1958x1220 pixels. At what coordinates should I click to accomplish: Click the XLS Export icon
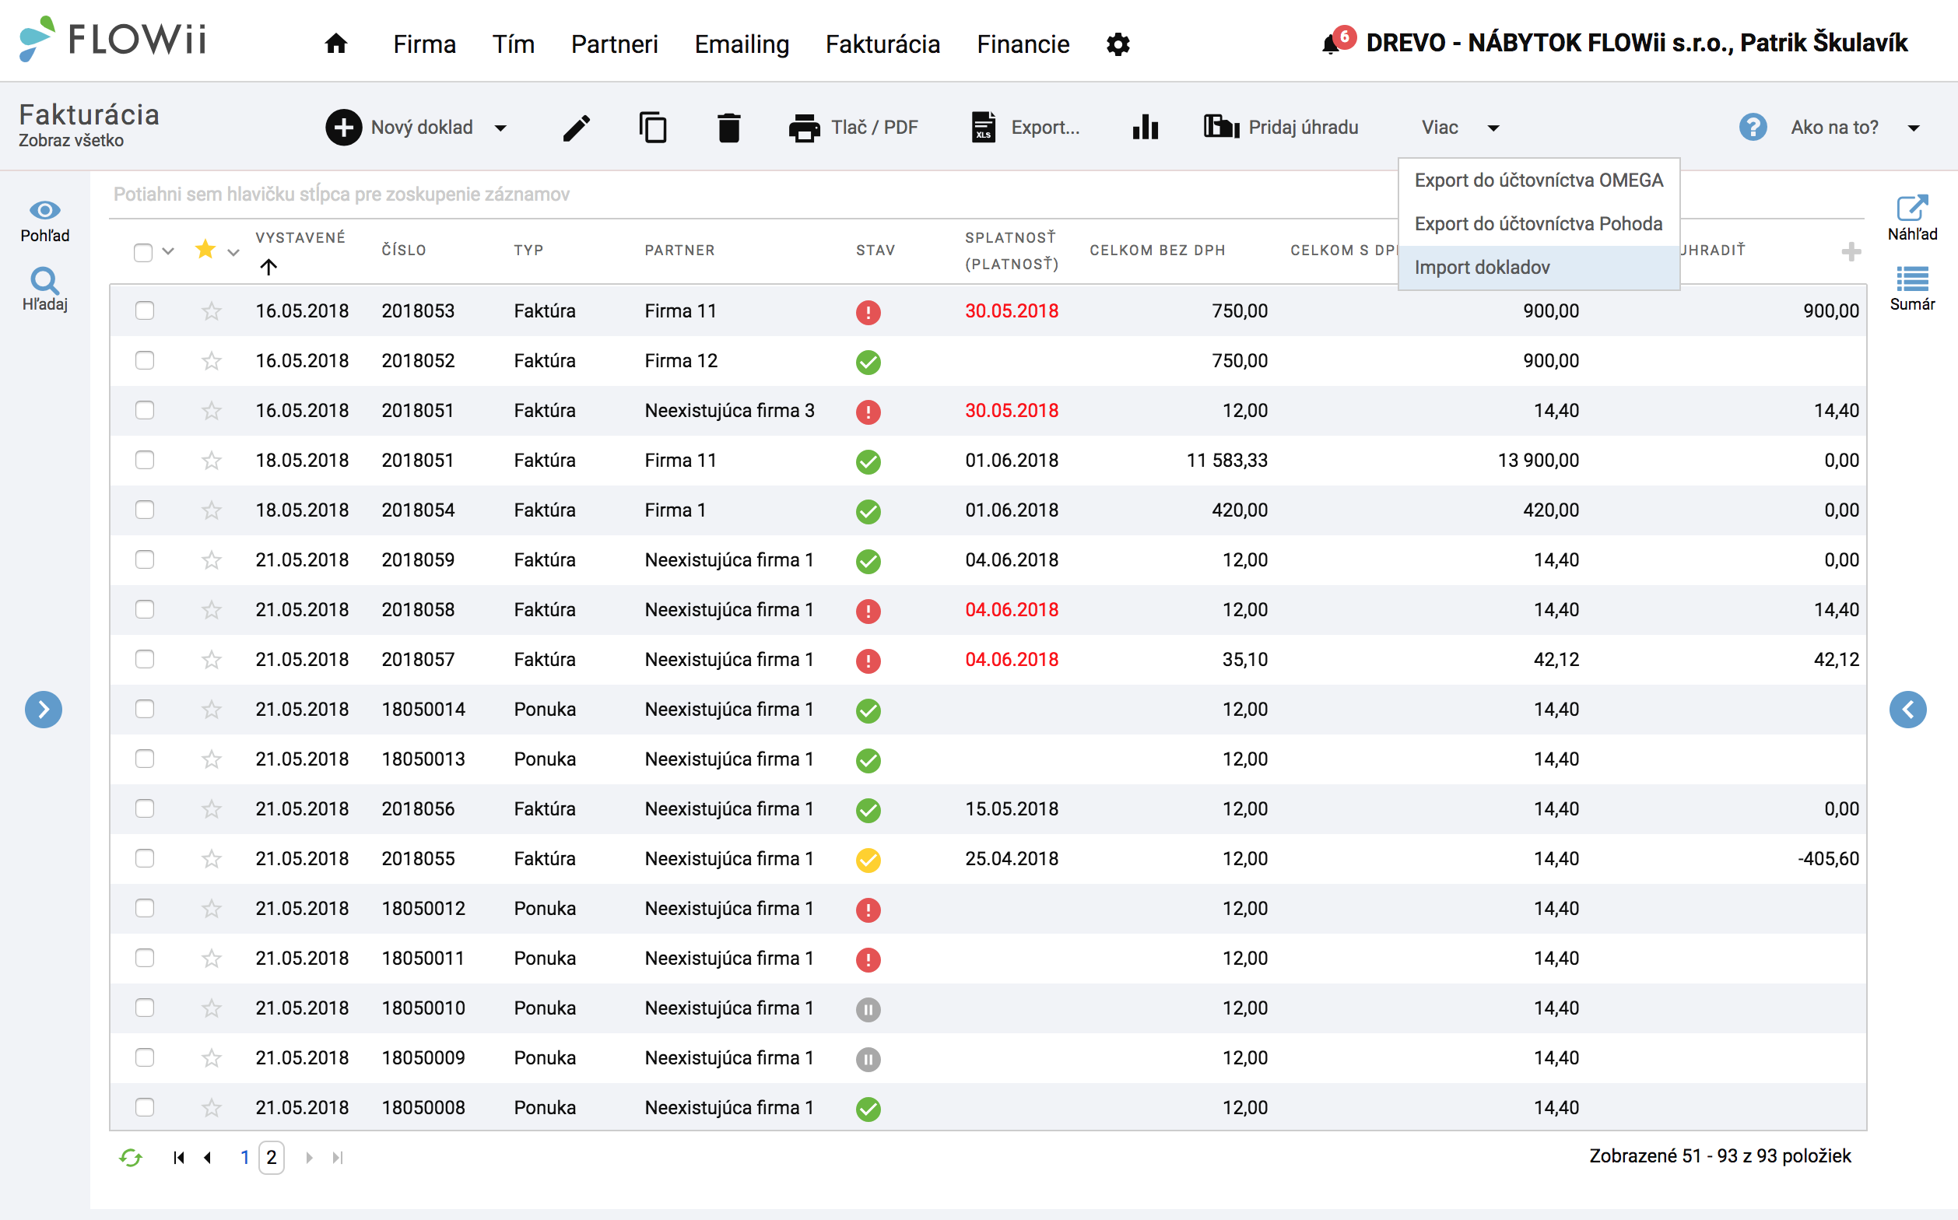click(983, 128)
